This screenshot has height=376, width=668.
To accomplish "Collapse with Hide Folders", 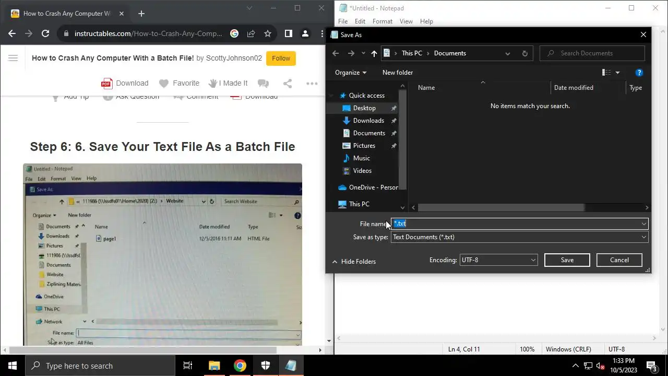I will click(x=354, y=262).
